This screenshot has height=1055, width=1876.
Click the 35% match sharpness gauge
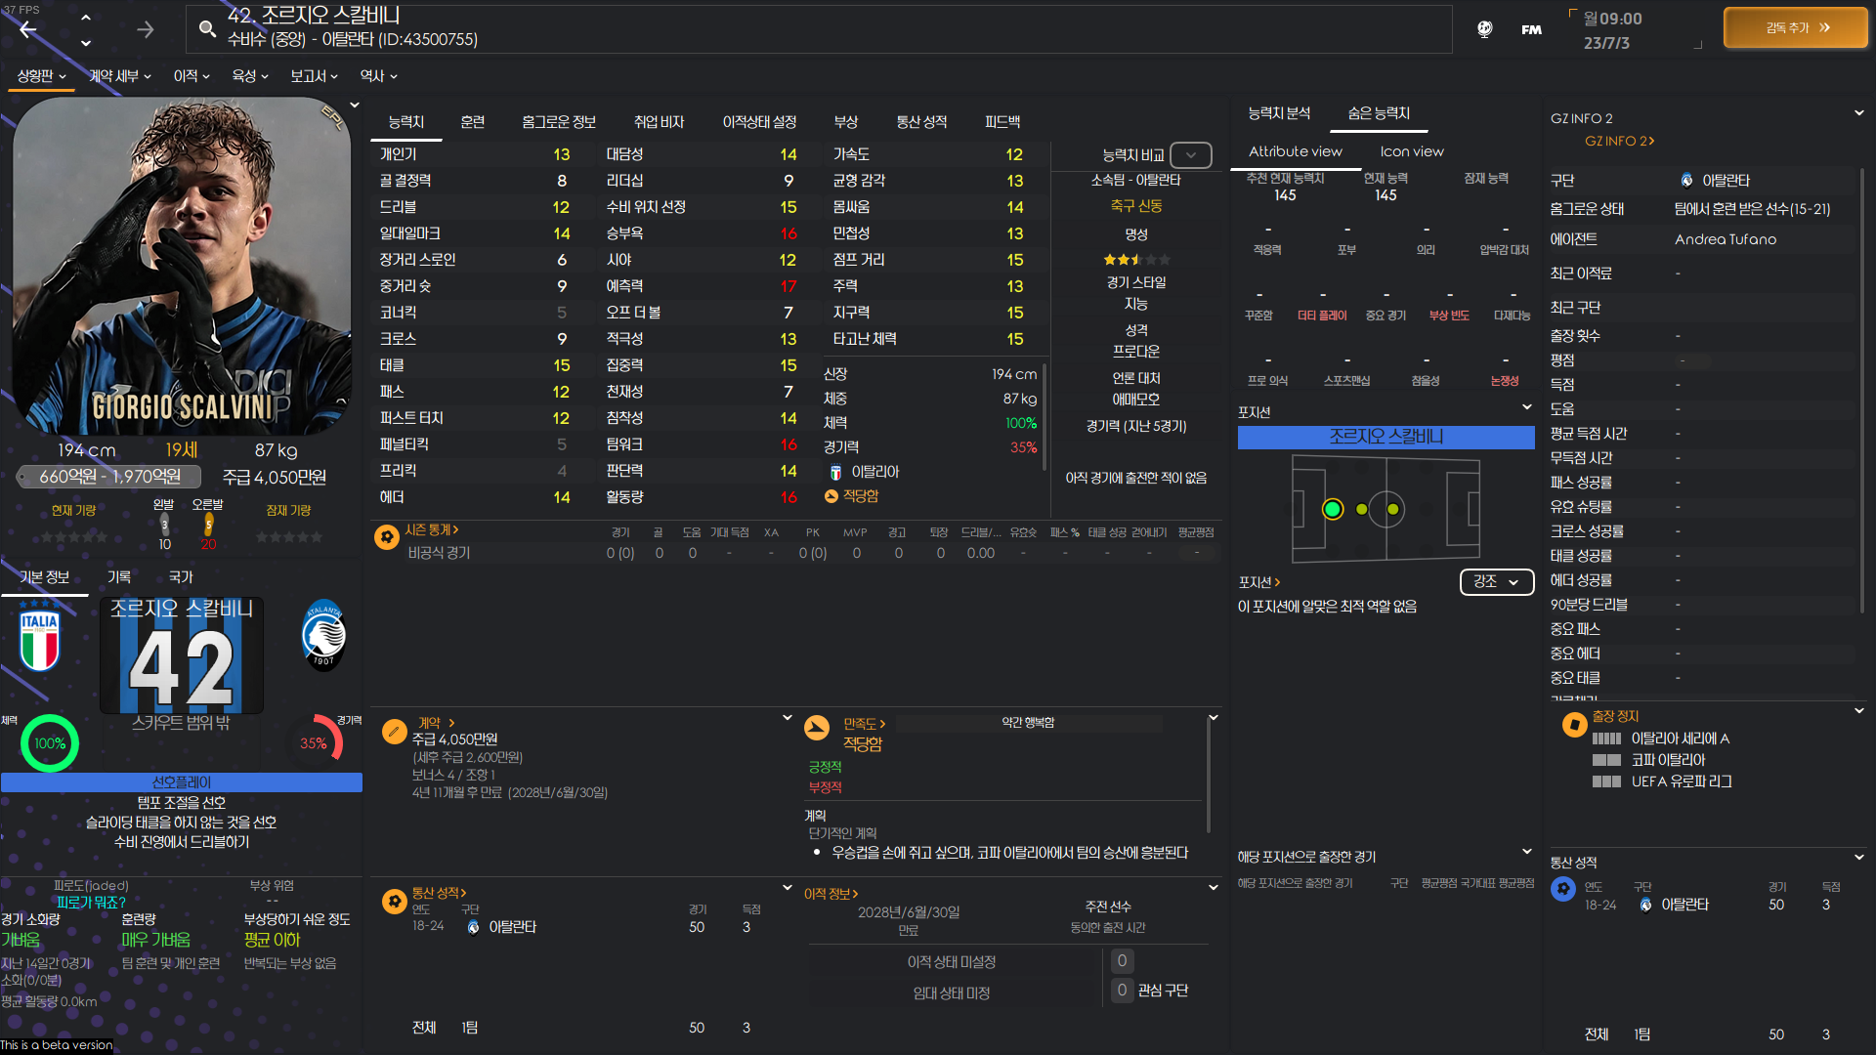(x=314, y=742)
